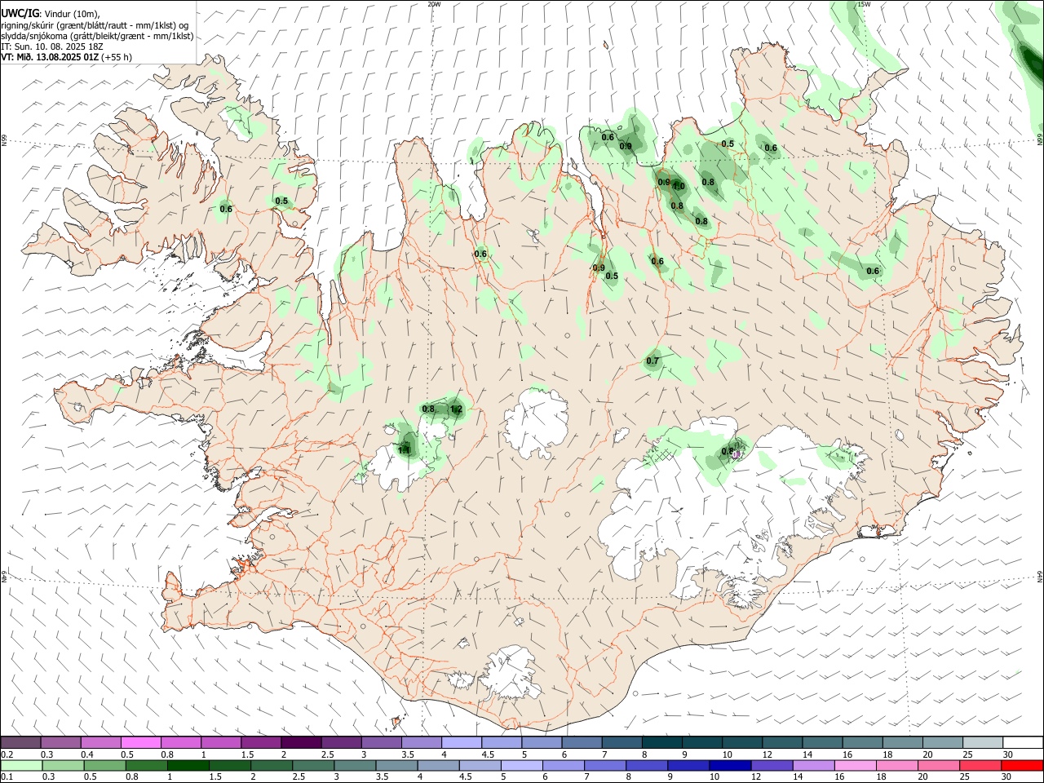Select the mauve sleet/snow swatch labeled 0.3
The height and width of the screenshot is (783, 1044).
62,742
